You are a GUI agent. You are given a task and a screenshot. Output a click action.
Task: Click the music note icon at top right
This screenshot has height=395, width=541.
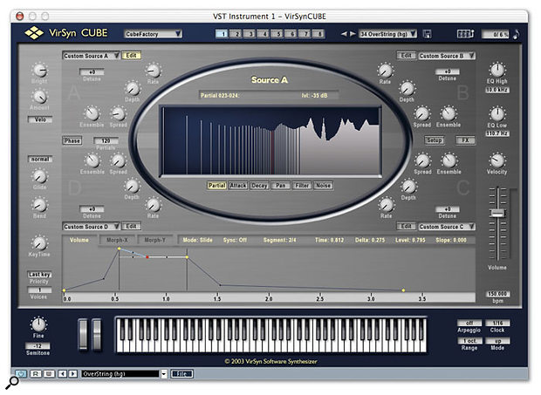tap(516, 34)
